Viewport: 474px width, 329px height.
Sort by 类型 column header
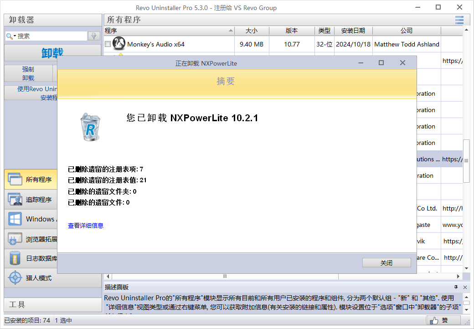[325, 31]
